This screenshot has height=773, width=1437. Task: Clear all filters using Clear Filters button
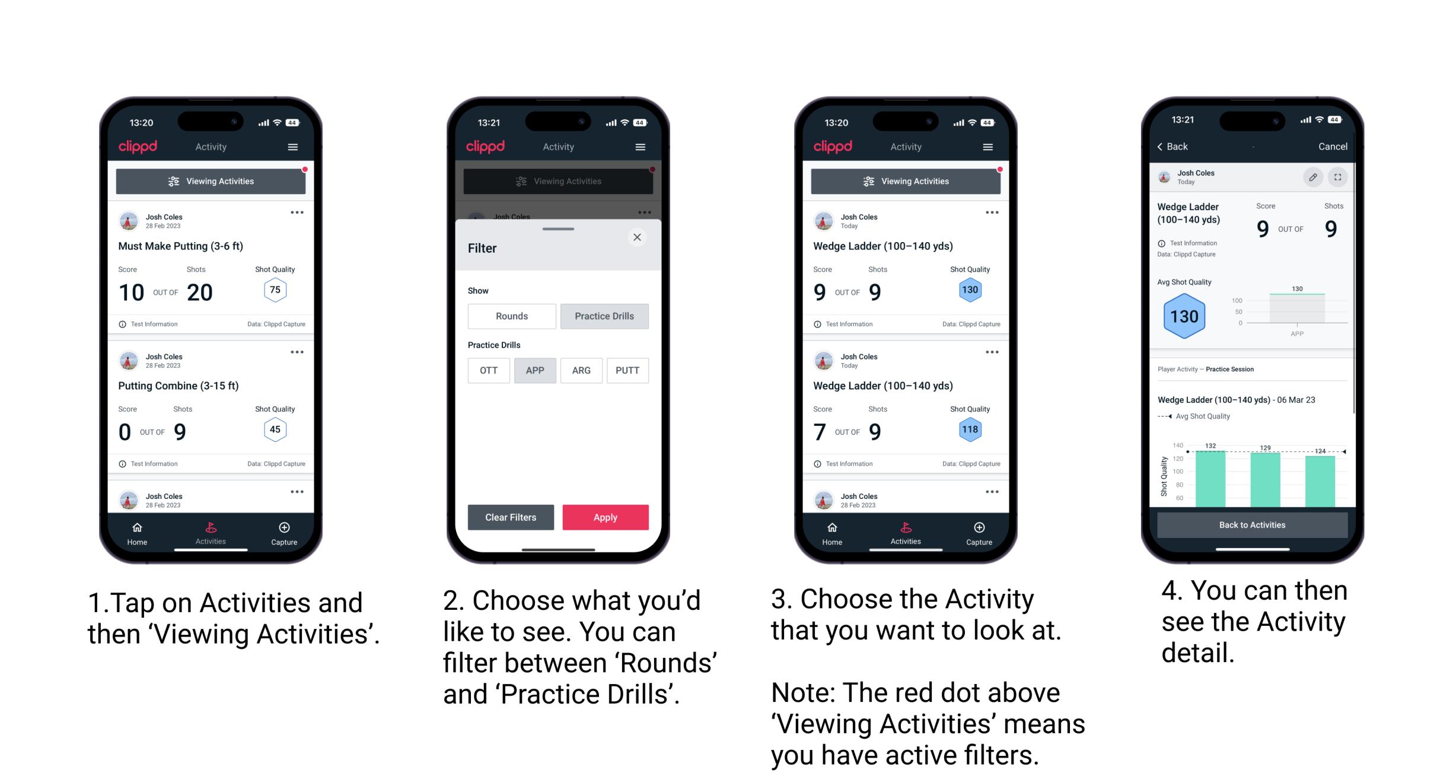511,516
